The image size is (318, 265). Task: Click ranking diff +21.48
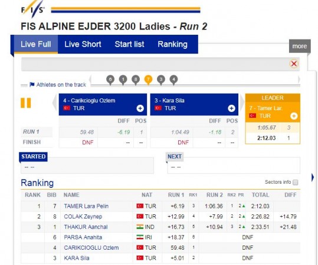click(288, 227)
